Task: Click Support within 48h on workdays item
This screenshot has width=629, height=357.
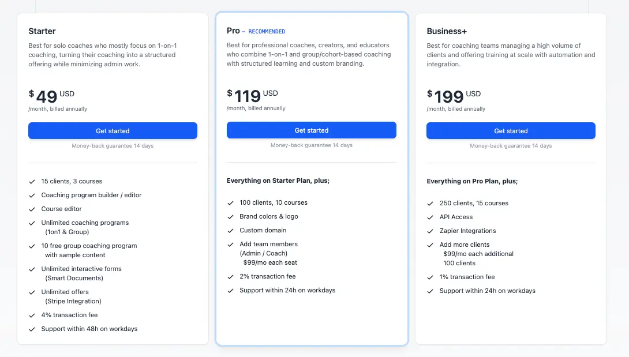Action: click(89, 329)
